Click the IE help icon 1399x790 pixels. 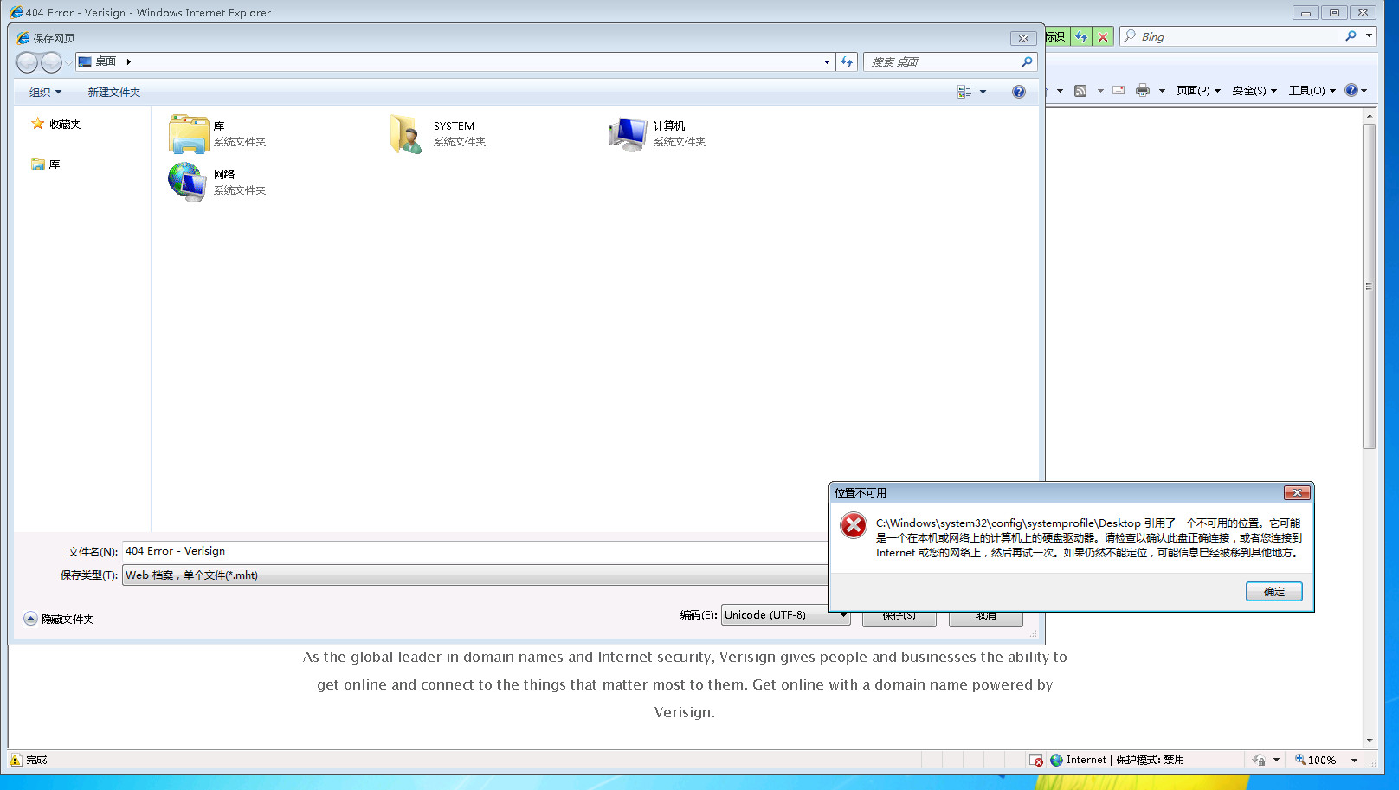point(1351,90)
